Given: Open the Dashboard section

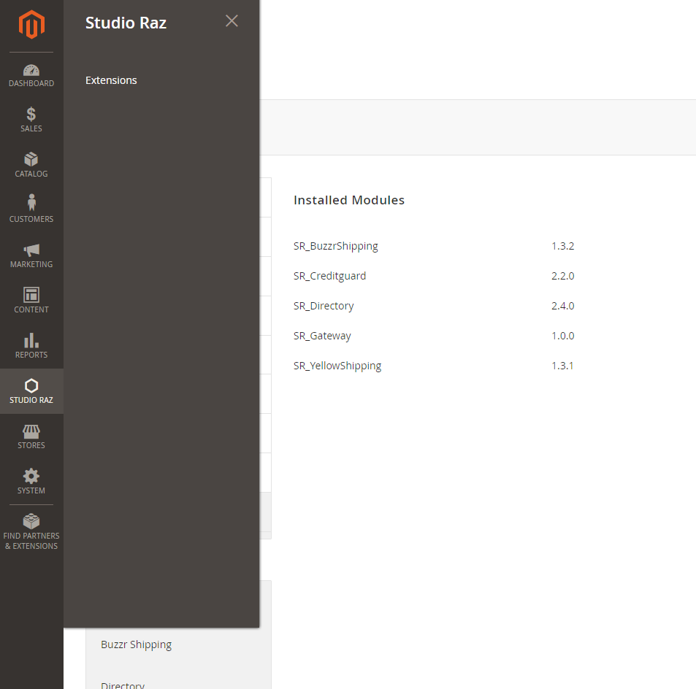Looking at the screenshot, I should (x=31, y=75).
